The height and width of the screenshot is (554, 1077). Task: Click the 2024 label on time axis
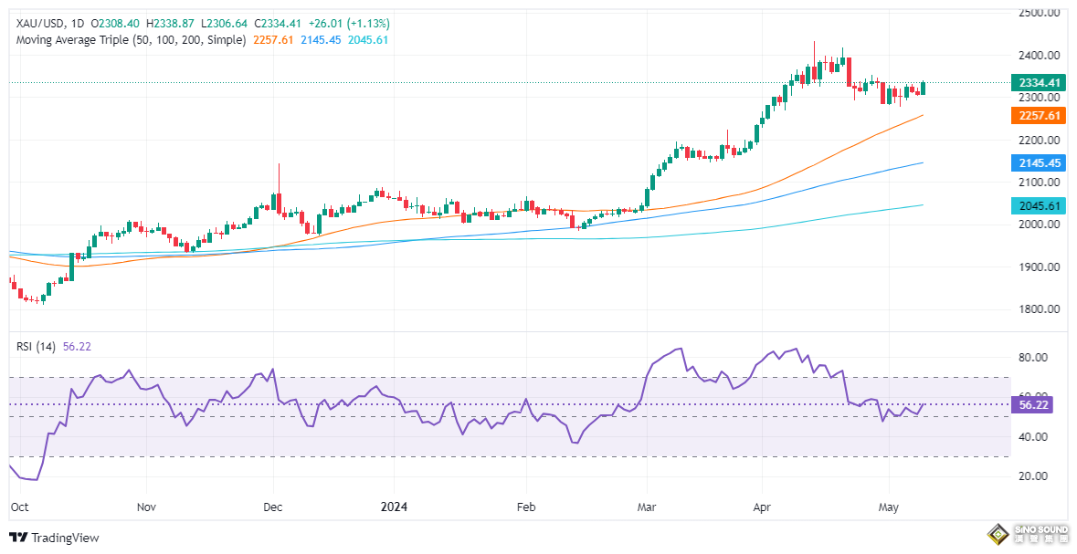395,504
